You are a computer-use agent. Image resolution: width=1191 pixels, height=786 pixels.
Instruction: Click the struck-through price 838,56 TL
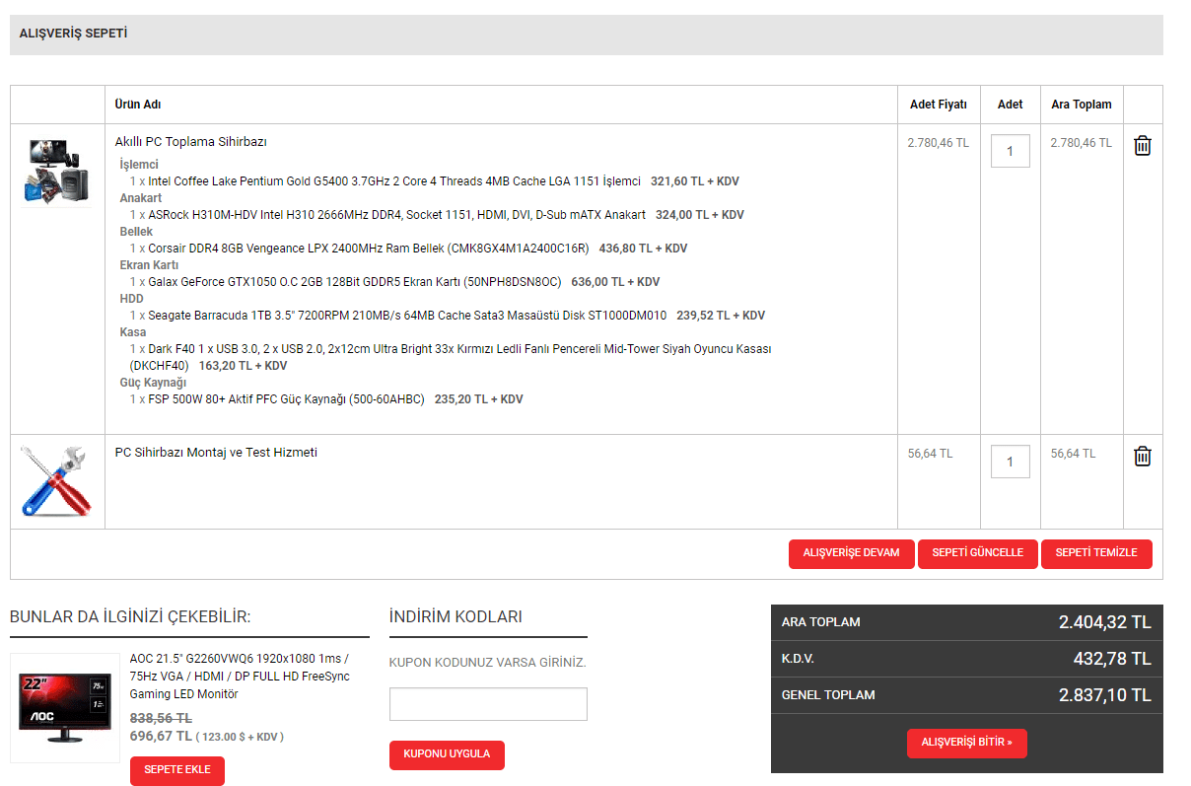click(x=161, y=719)
